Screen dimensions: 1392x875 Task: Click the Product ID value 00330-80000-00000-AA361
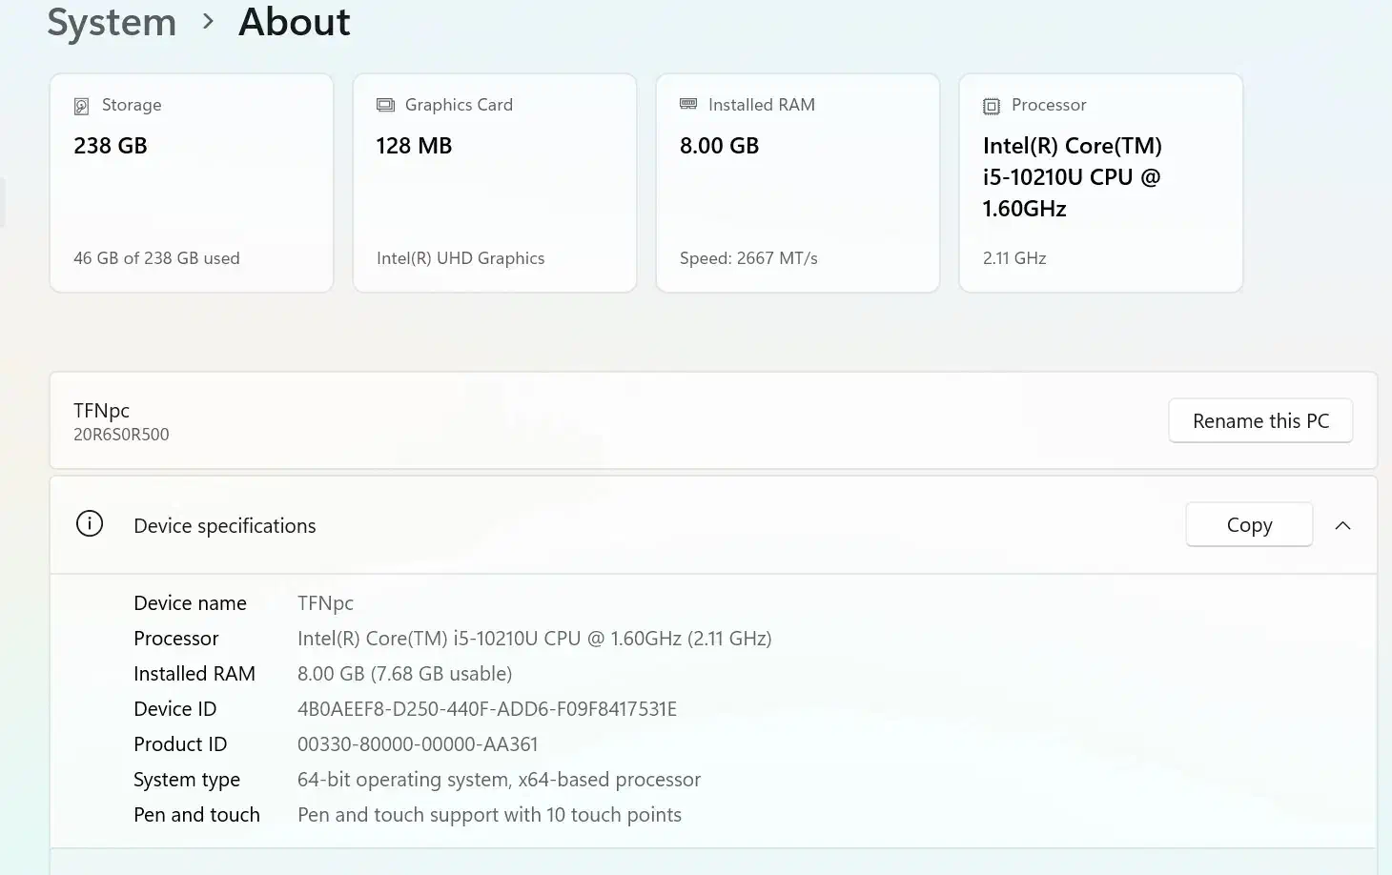(418, 744)
